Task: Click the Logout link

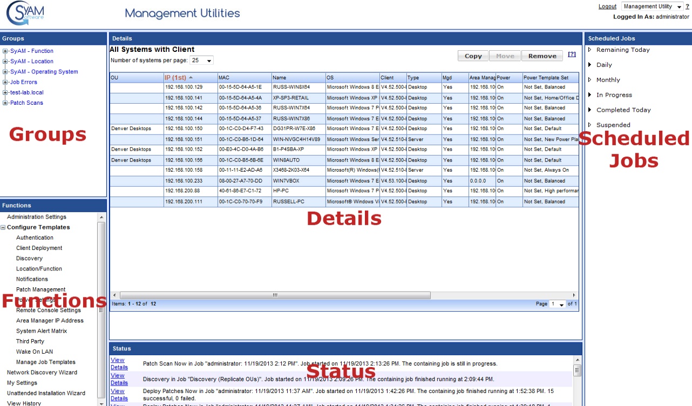Action: click(607, 6)
